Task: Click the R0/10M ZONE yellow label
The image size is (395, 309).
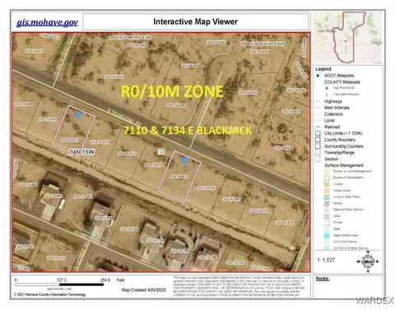Action: point(172,92)
